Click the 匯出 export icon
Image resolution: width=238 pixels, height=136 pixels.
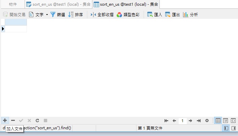tap(168, 14)
